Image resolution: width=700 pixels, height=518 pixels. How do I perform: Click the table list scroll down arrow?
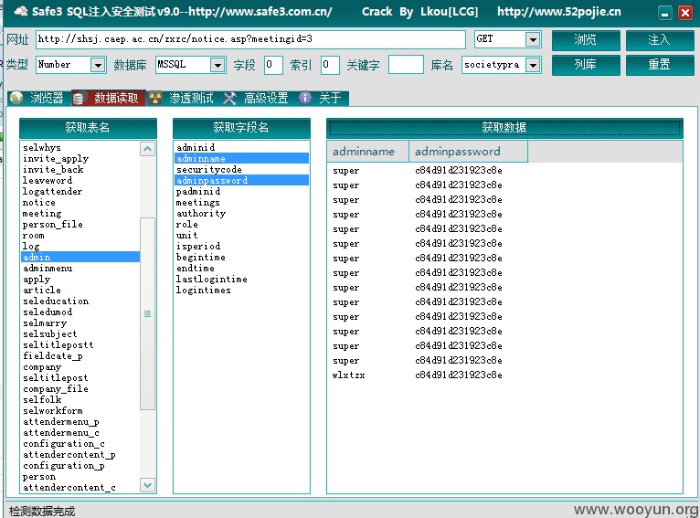click(148, 485)
